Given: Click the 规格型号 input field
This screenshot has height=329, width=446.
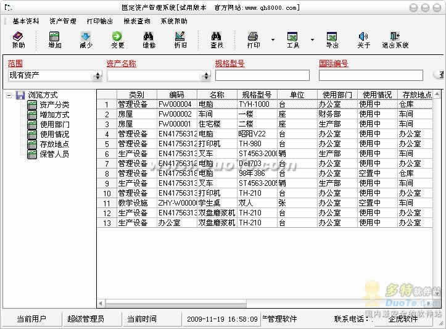Looking at the screenshot, I should click(x=262, y=75).
